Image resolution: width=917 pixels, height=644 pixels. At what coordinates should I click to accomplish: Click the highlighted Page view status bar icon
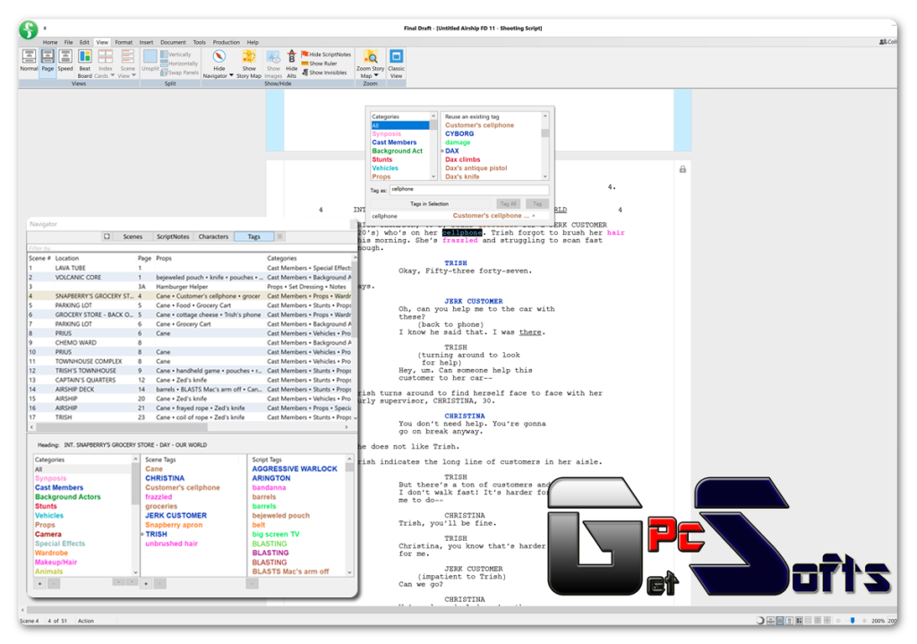coord(780,621)
